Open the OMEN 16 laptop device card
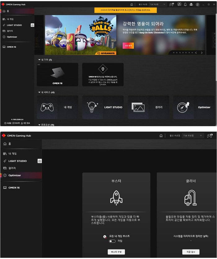This screenshot has height=259, width=217. (57, 74)
